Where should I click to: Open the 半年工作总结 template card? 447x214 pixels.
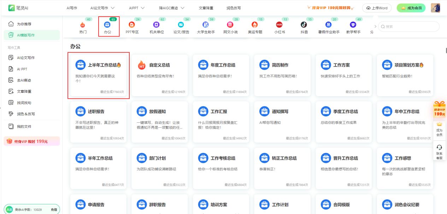click(99, 169)
